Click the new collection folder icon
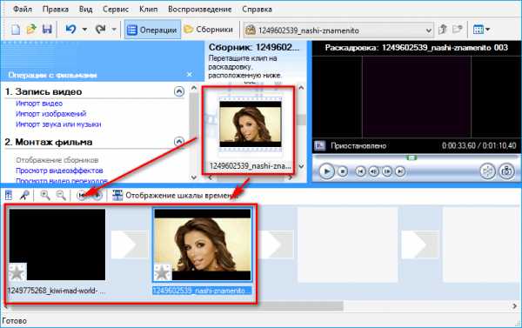Viewport: 522px width, 328px height. tap(458, 30)
